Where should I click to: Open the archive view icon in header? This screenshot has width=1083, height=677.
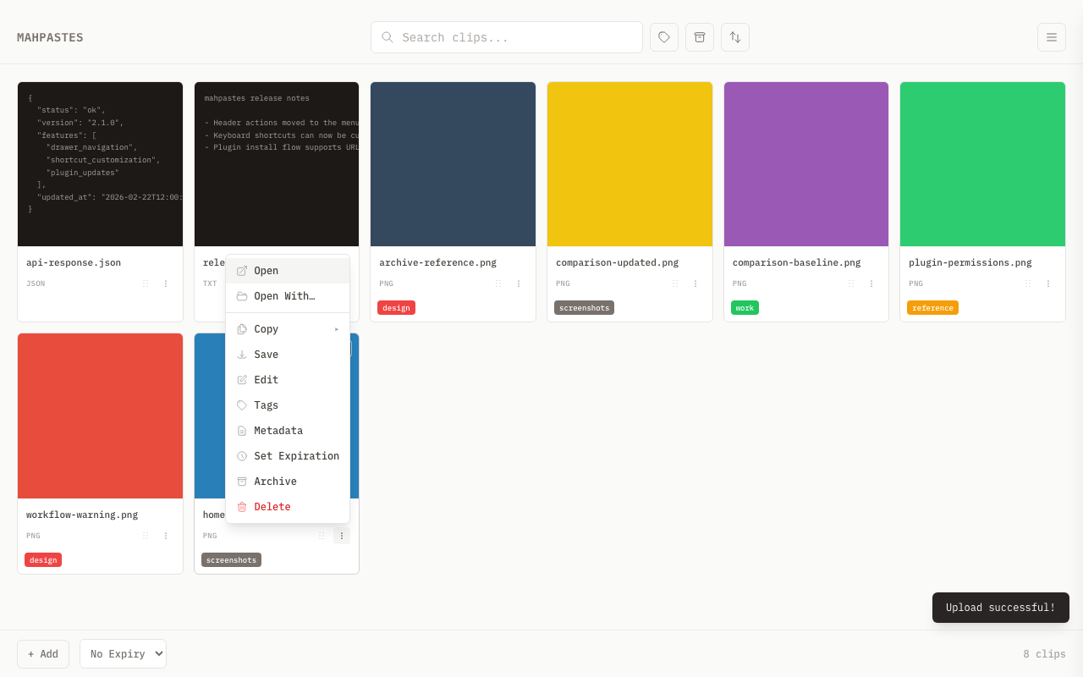pos(700,37)
